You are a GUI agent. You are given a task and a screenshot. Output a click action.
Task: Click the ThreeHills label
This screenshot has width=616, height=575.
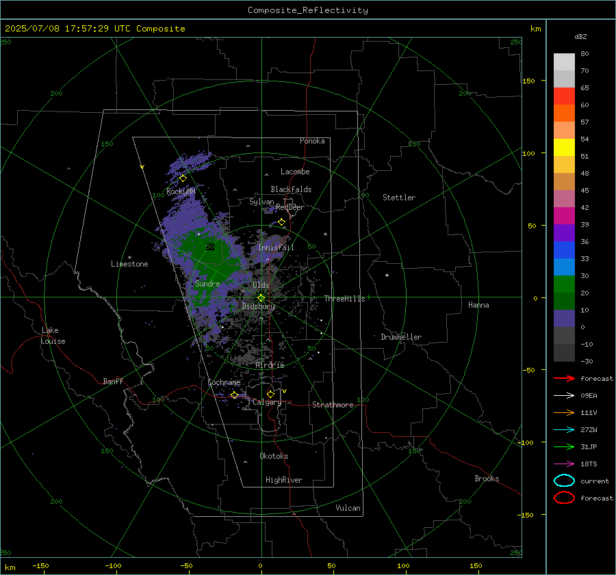(x=344, y=299)
